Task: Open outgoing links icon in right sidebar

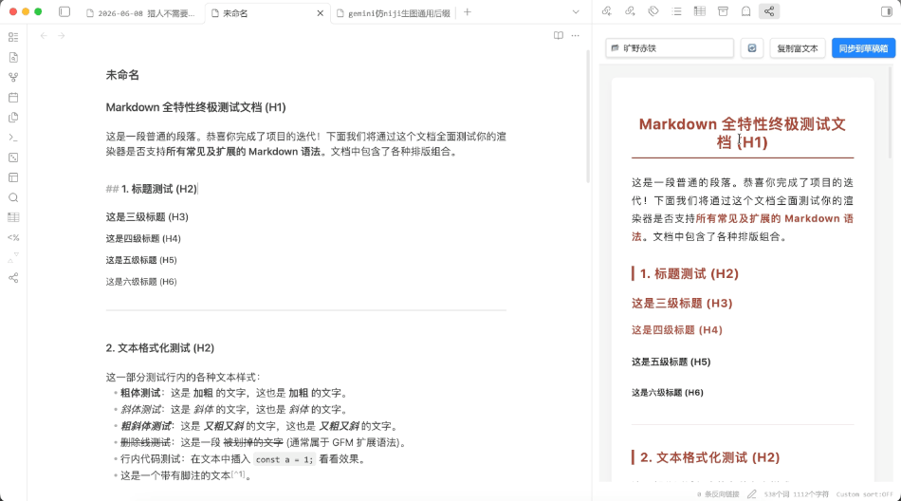Action: click(x=630, y=11)
